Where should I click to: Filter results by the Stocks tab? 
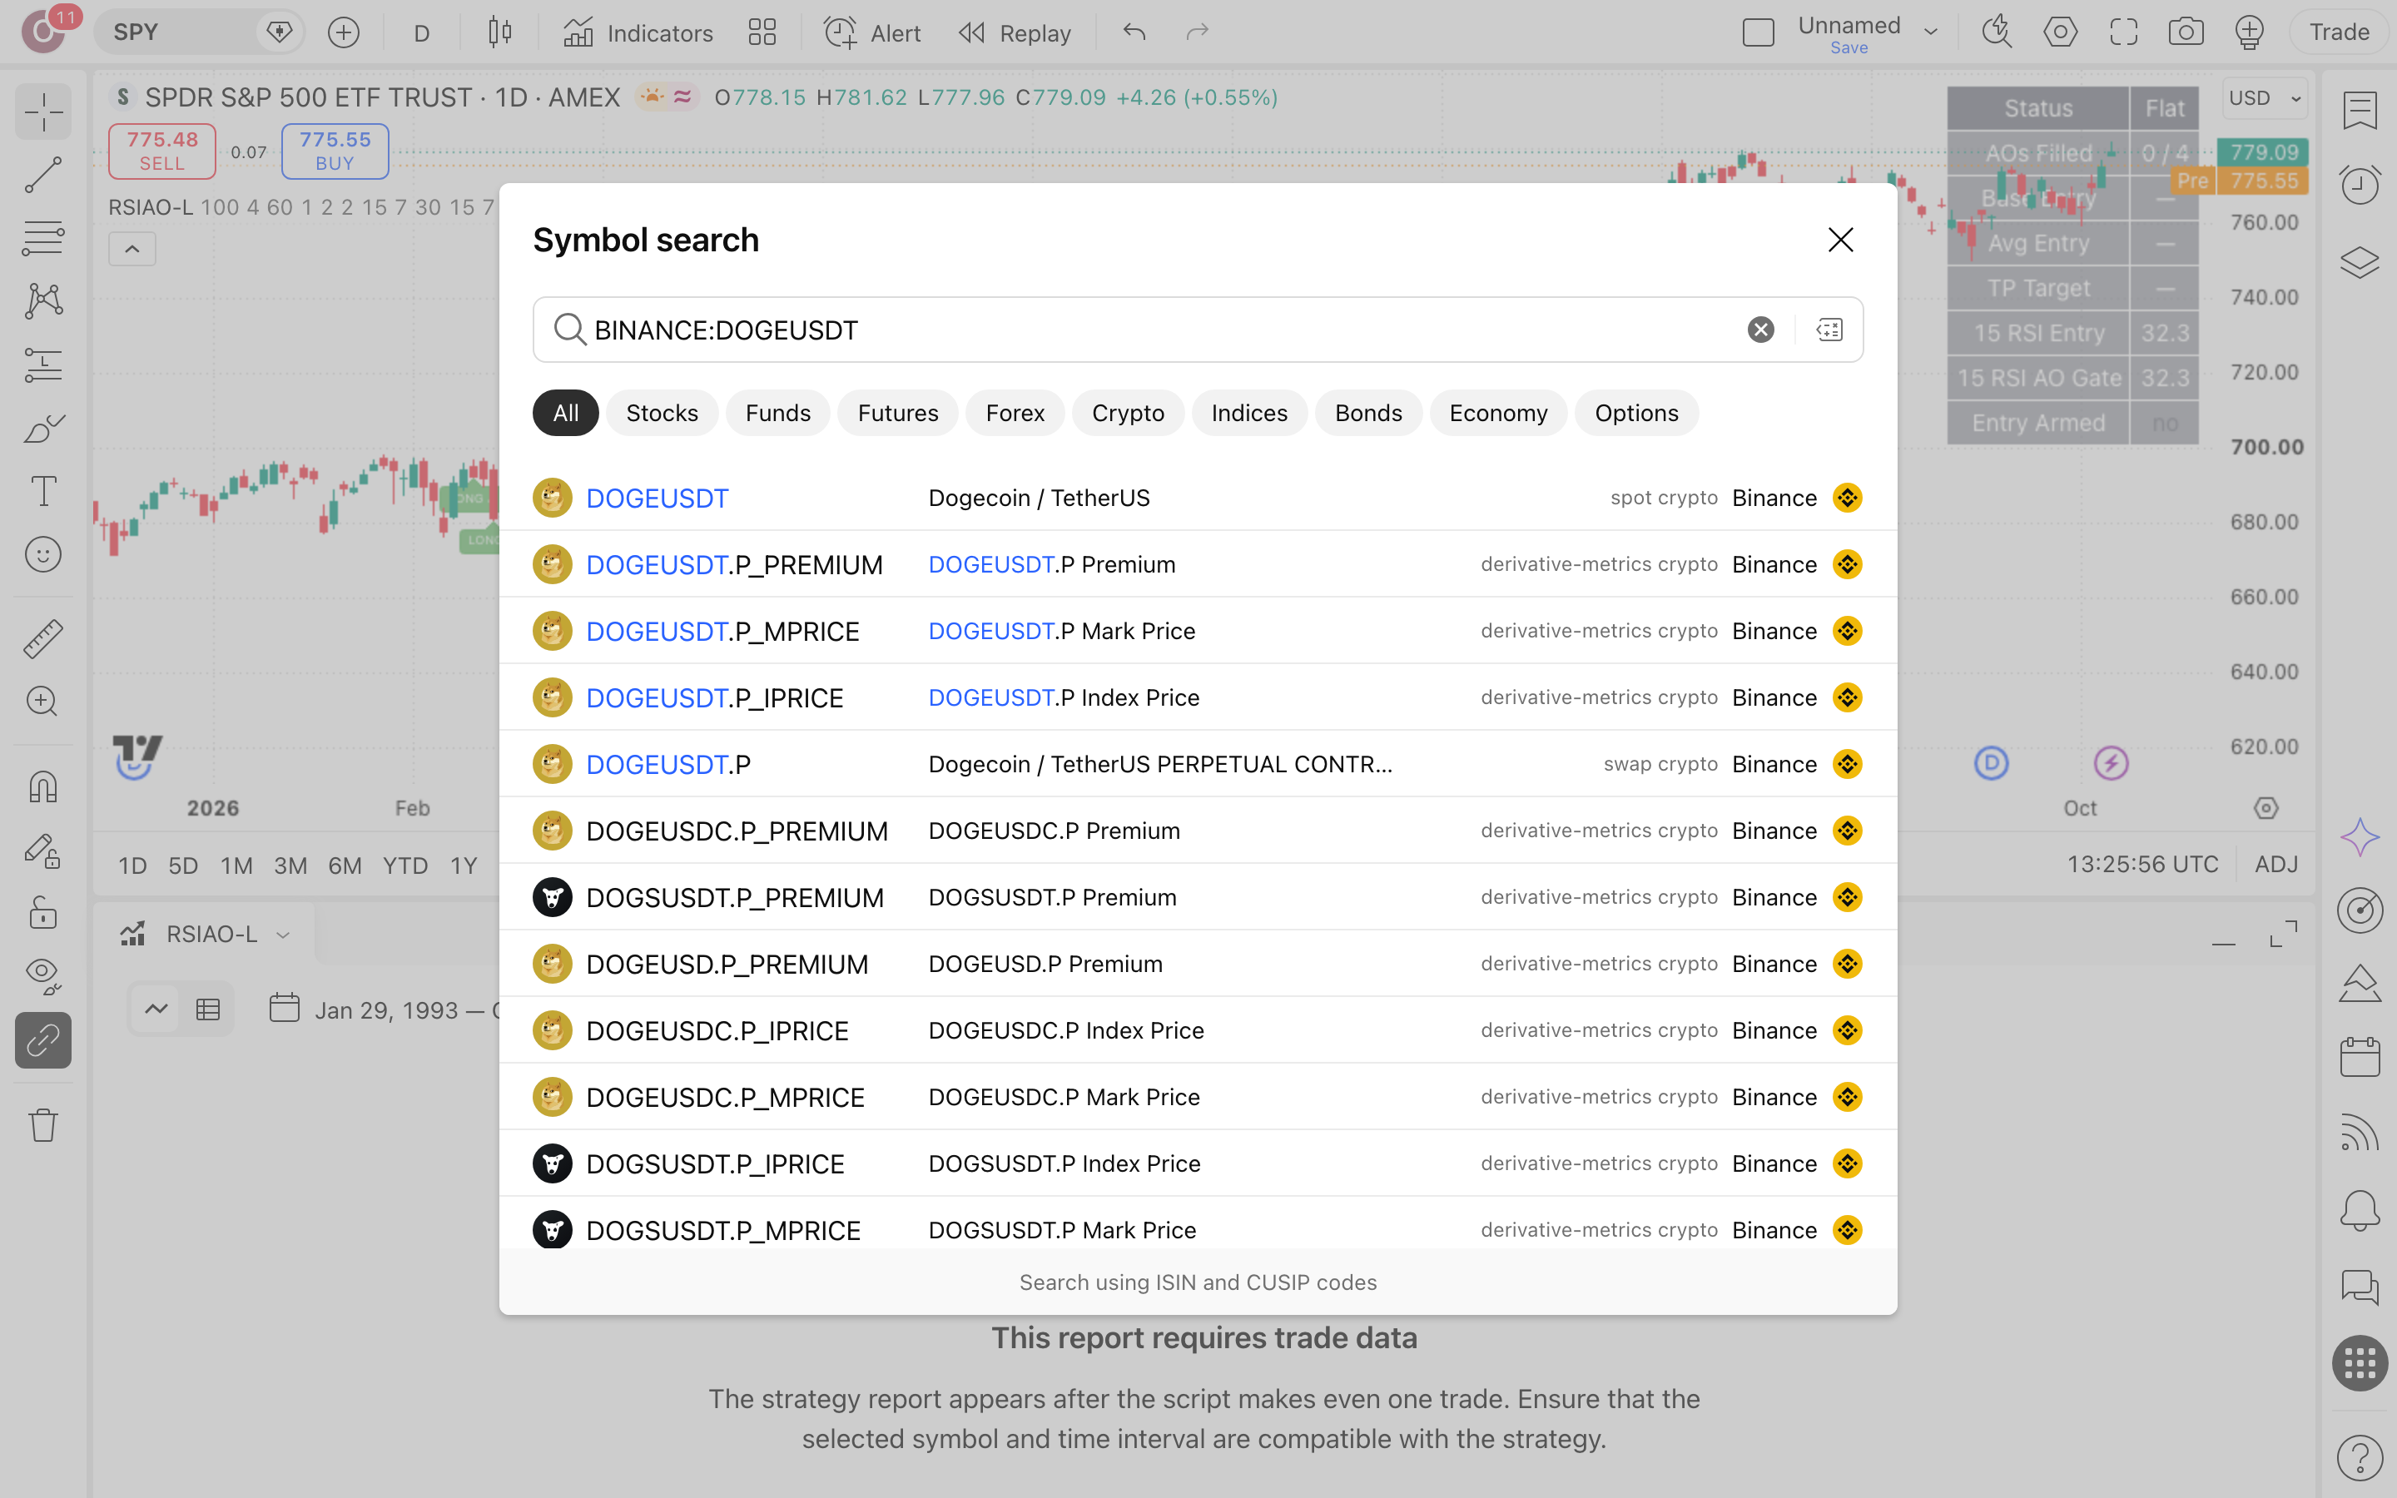[x=662, y=413]
